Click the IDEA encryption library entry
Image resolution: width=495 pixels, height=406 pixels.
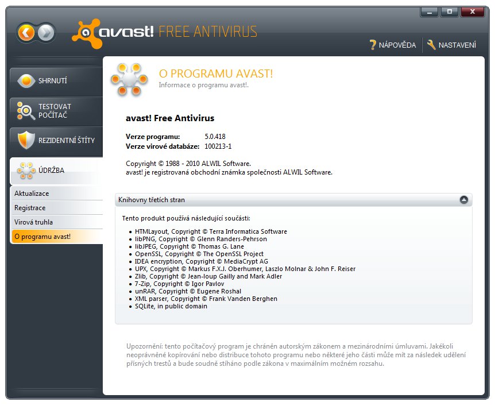[202, 261]
